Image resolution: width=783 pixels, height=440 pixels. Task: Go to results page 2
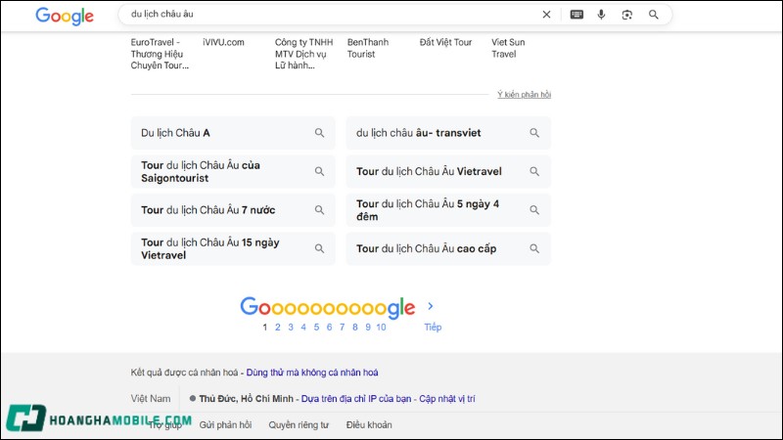[x=278, y=328]
